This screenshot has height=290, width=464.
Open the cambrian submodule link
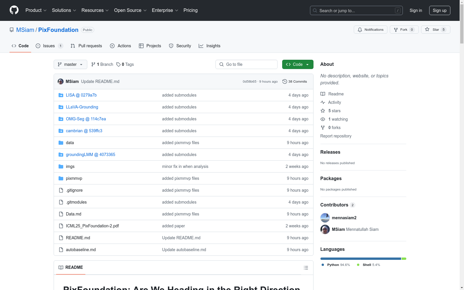click(84, 131)
